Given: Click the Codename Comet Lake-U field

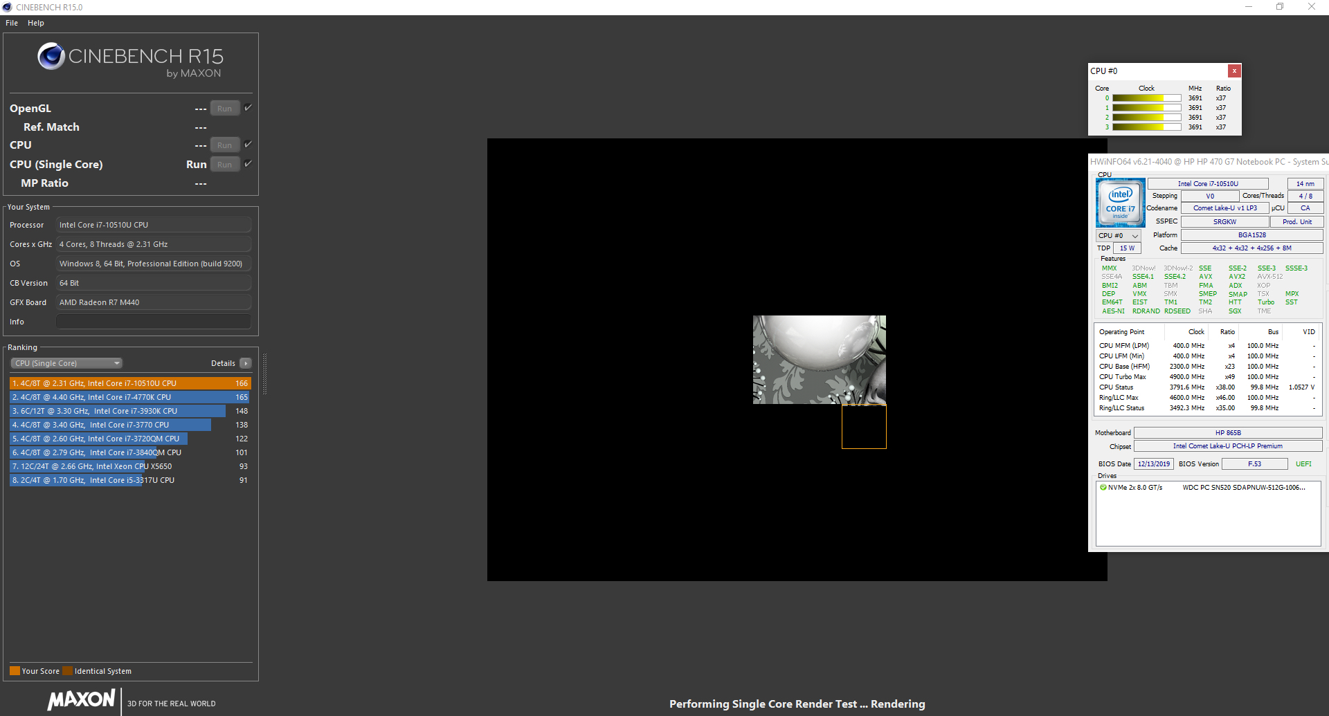Looking at the screenshot, I should click(1224, 208).
